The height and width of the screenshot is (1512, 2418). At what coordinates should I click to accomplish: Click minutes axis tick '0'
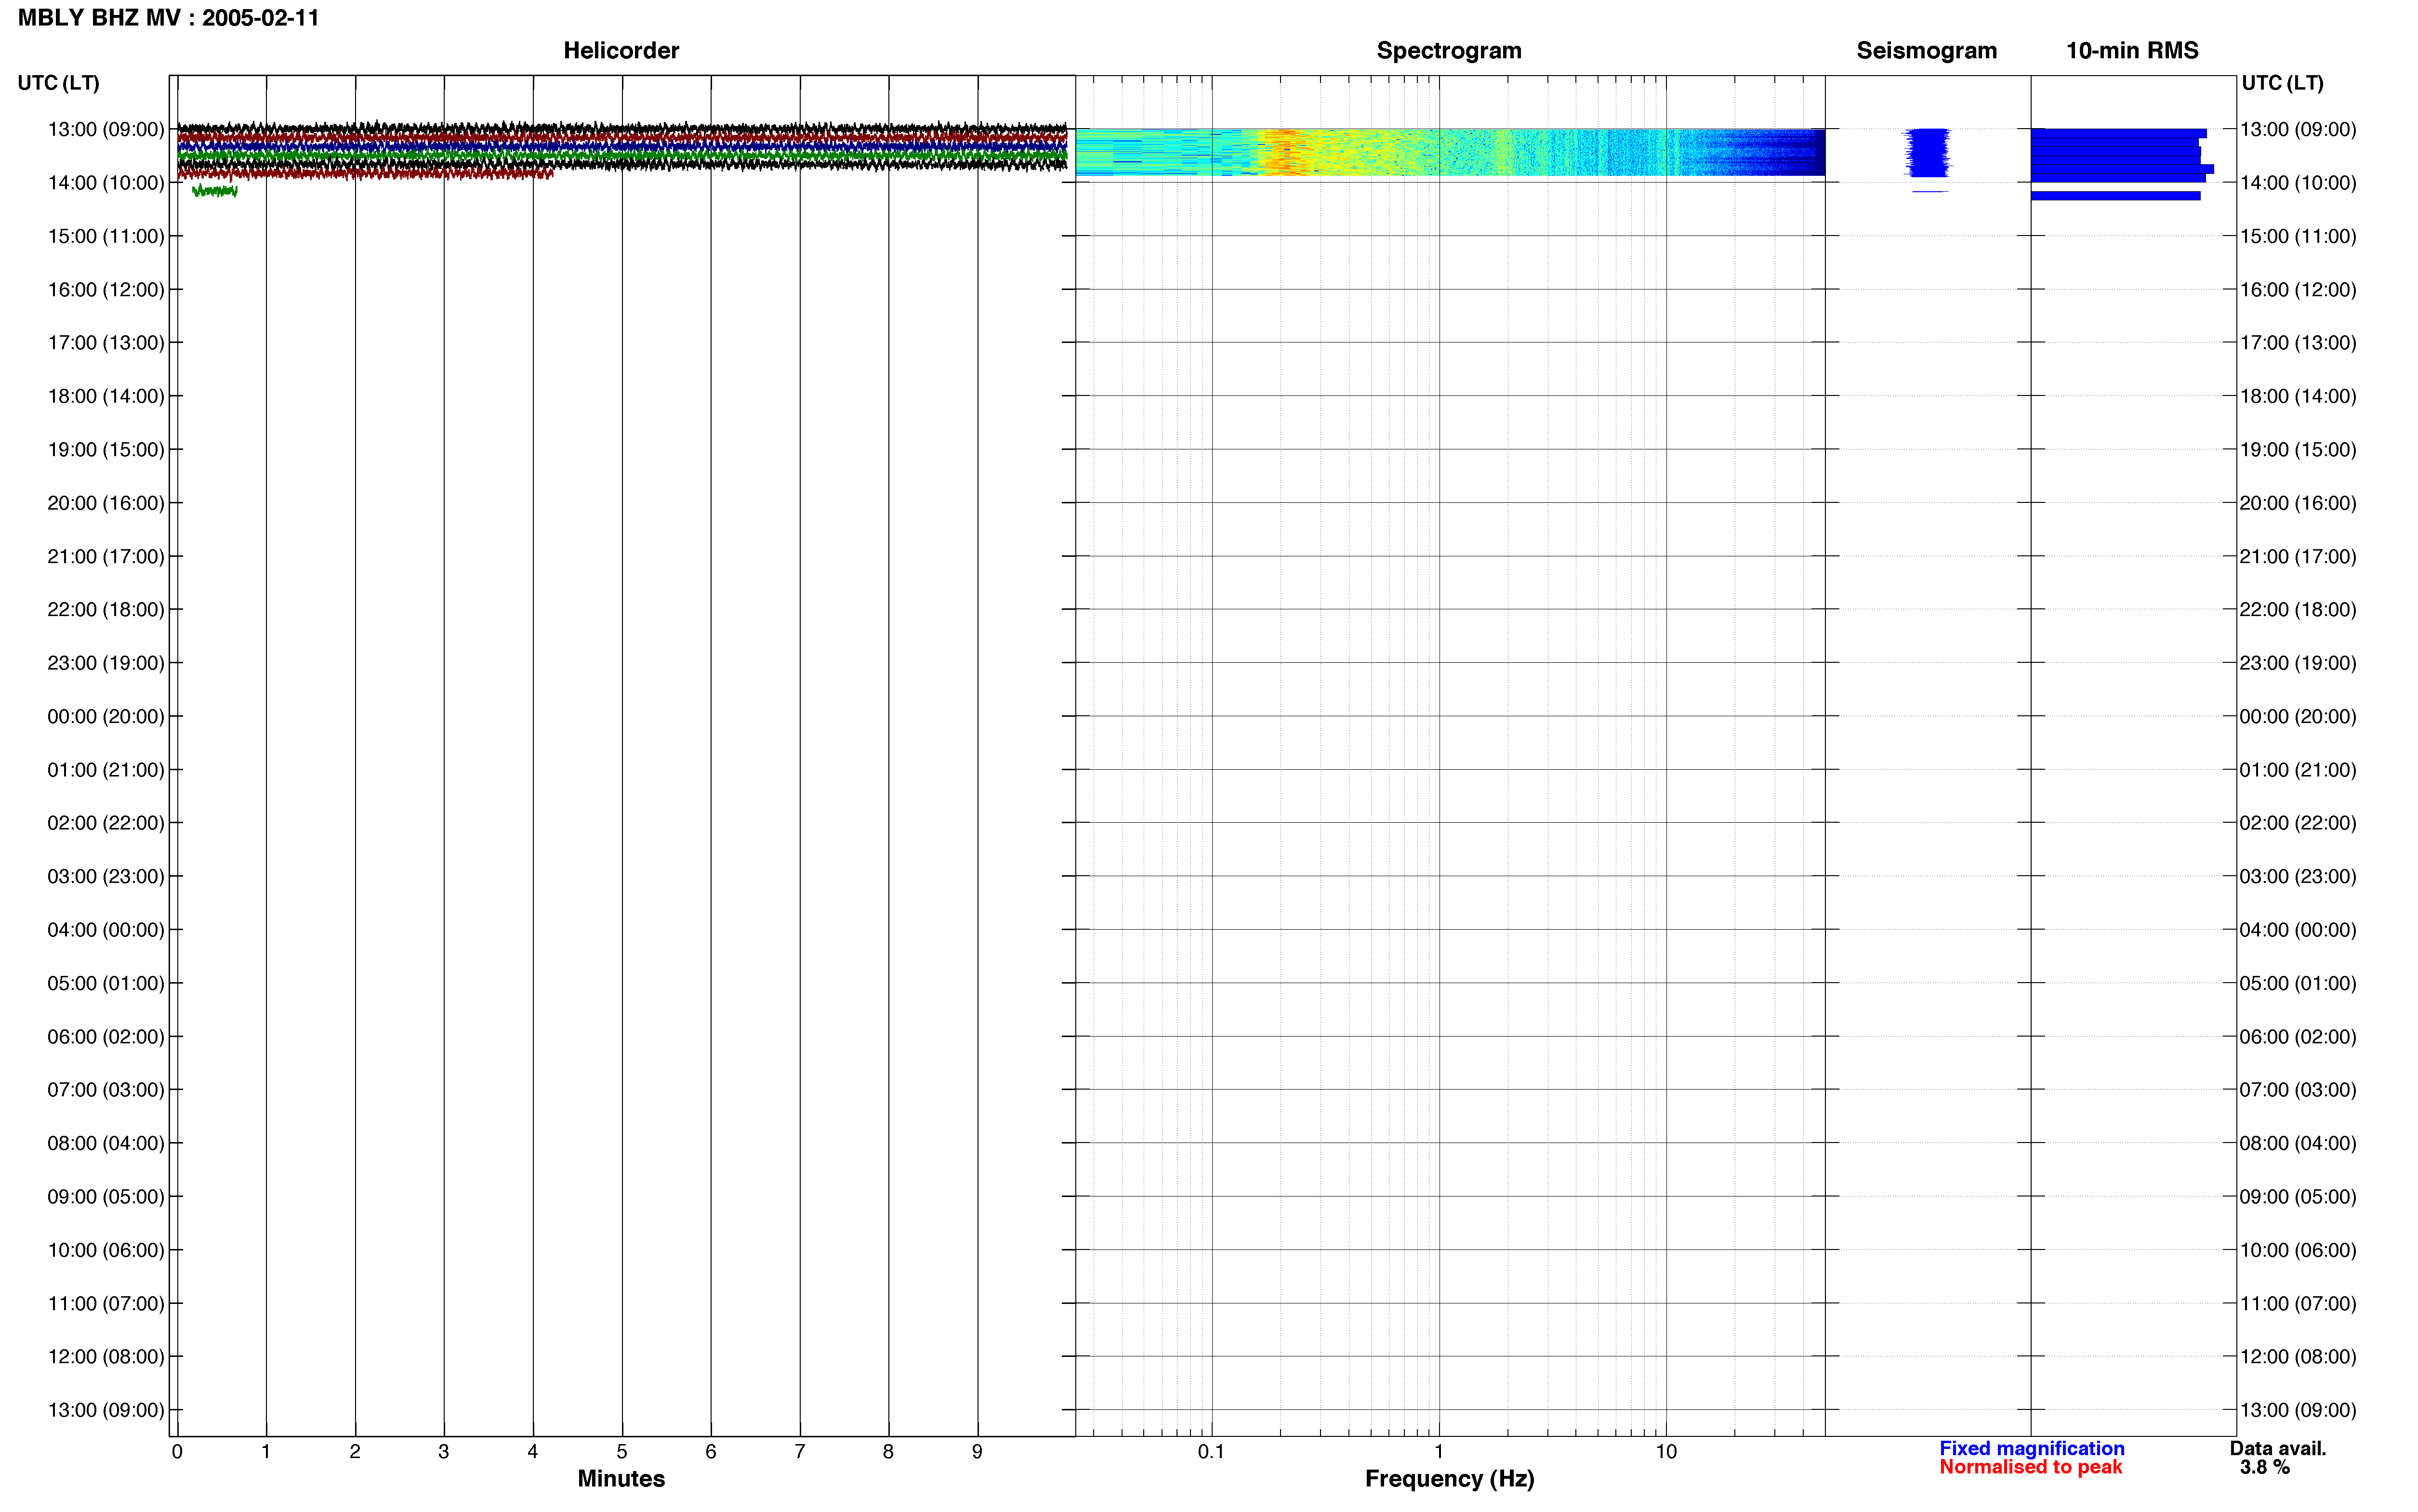(177, 1452)
